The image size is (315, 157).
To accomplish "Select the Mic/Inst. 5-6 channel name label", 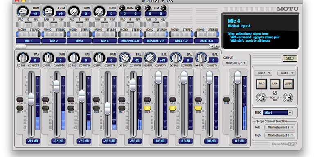I will 130,41.
